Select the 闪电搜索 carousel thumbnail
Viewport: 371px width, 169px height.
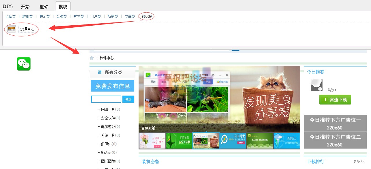233,140
